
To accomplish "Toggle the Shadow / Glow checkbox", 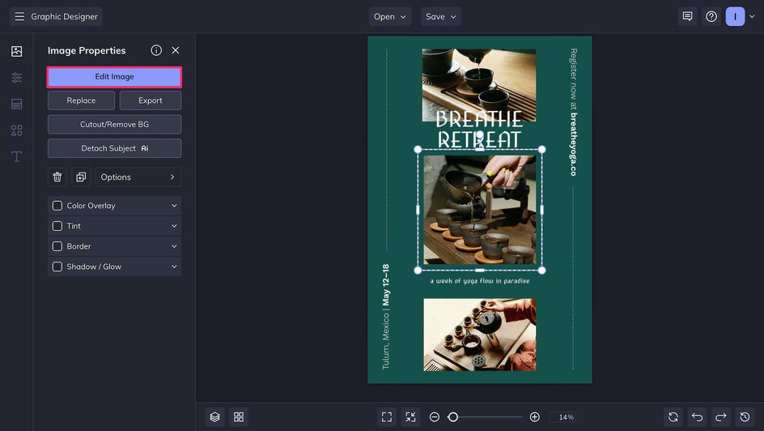I will click(57, 267).
